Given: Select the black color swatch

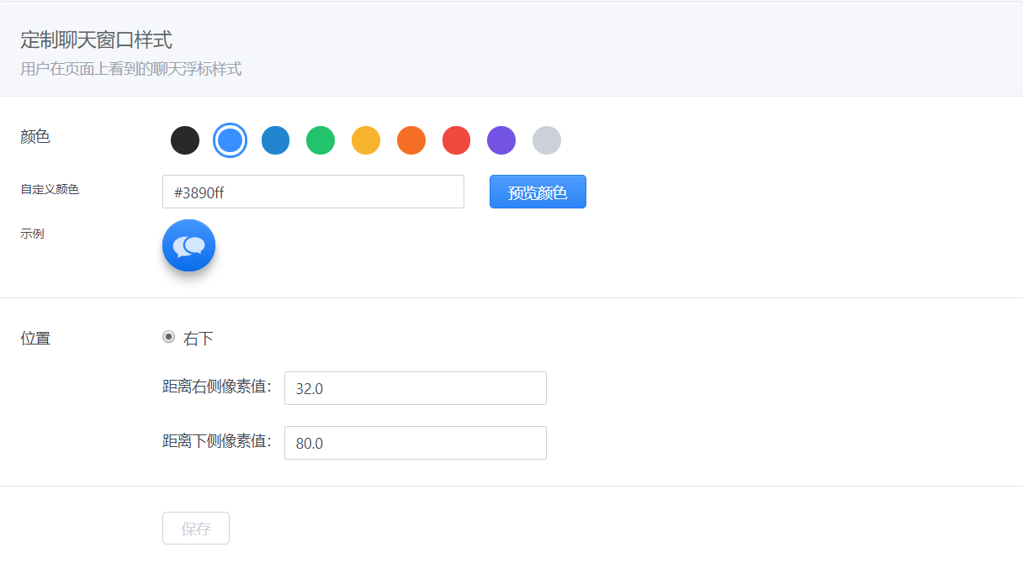Looking at the screenshot, I should point(185,140).
